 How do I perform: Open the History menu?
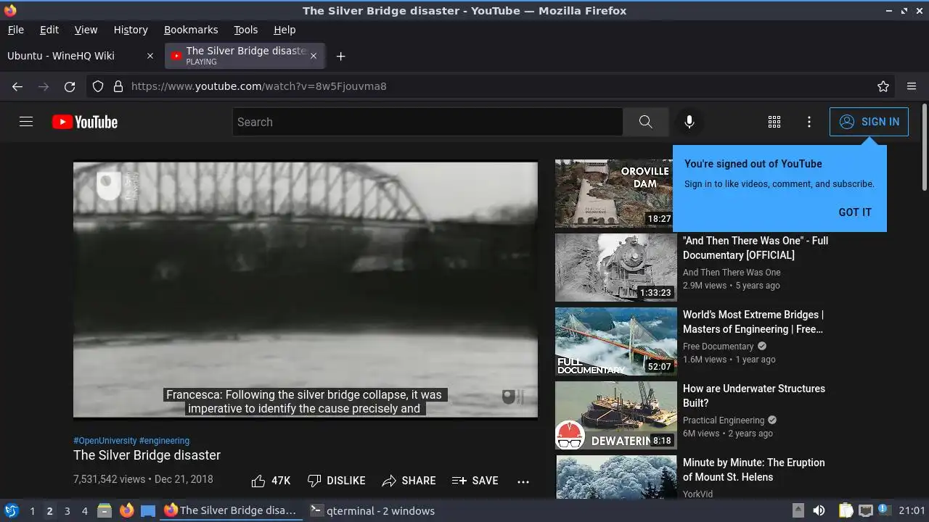131,30
